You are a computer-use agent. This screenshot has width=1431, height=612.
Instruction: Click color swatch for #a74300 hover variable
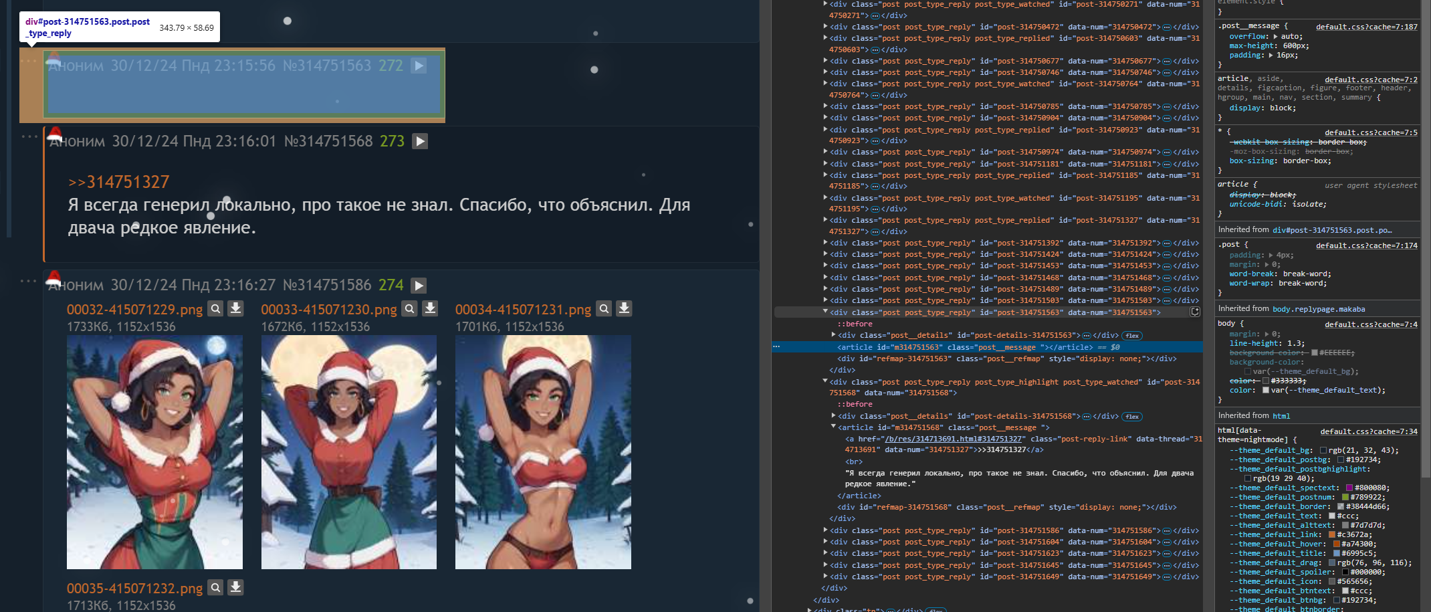coord(1336,544)
